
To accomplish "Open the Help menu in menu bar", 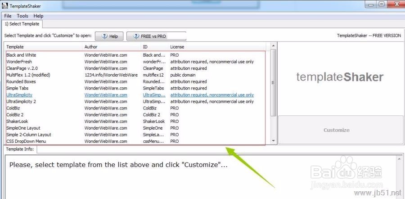I will pyautogui.click(x=38, y=16).
